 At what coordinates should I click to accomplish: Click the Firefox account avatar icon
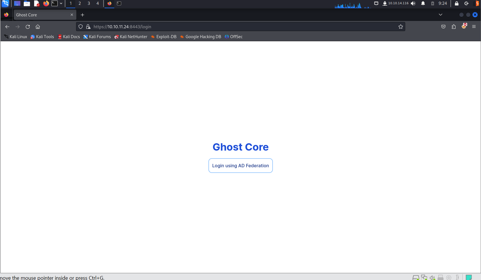464,26
